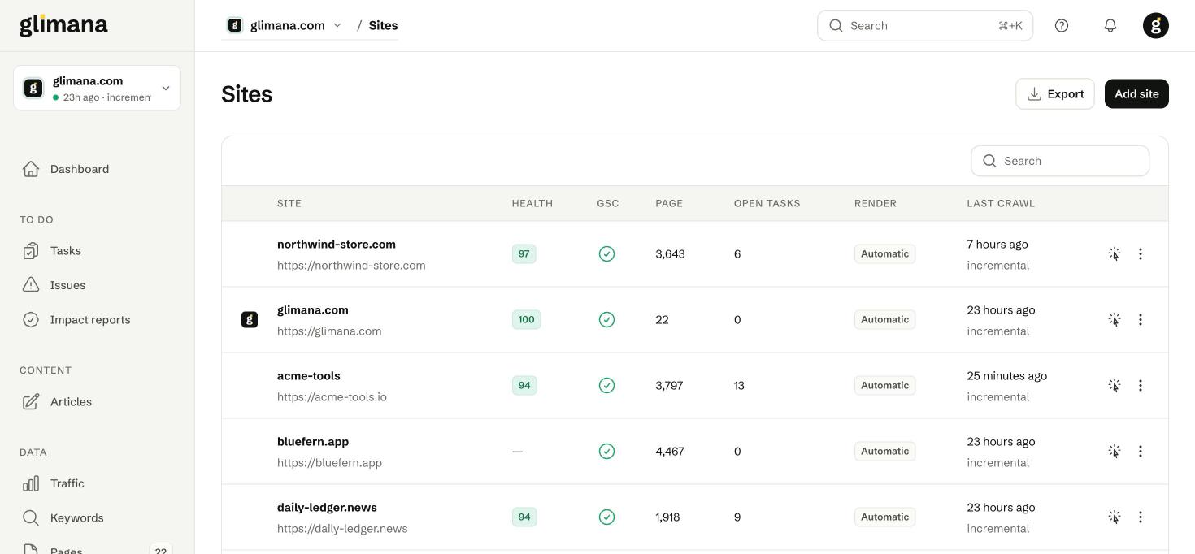Click '25 minutes ago' last crawl text
This screenshot has height=554, width=1195.
(1007, 376)
